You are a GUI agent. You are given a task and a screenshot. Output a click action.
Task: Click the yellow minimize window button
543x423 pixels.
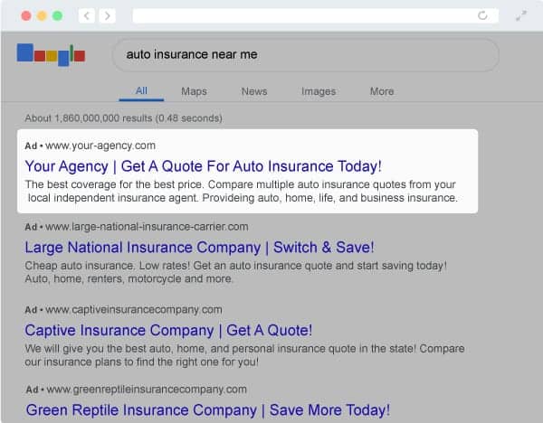click(42, 16)
